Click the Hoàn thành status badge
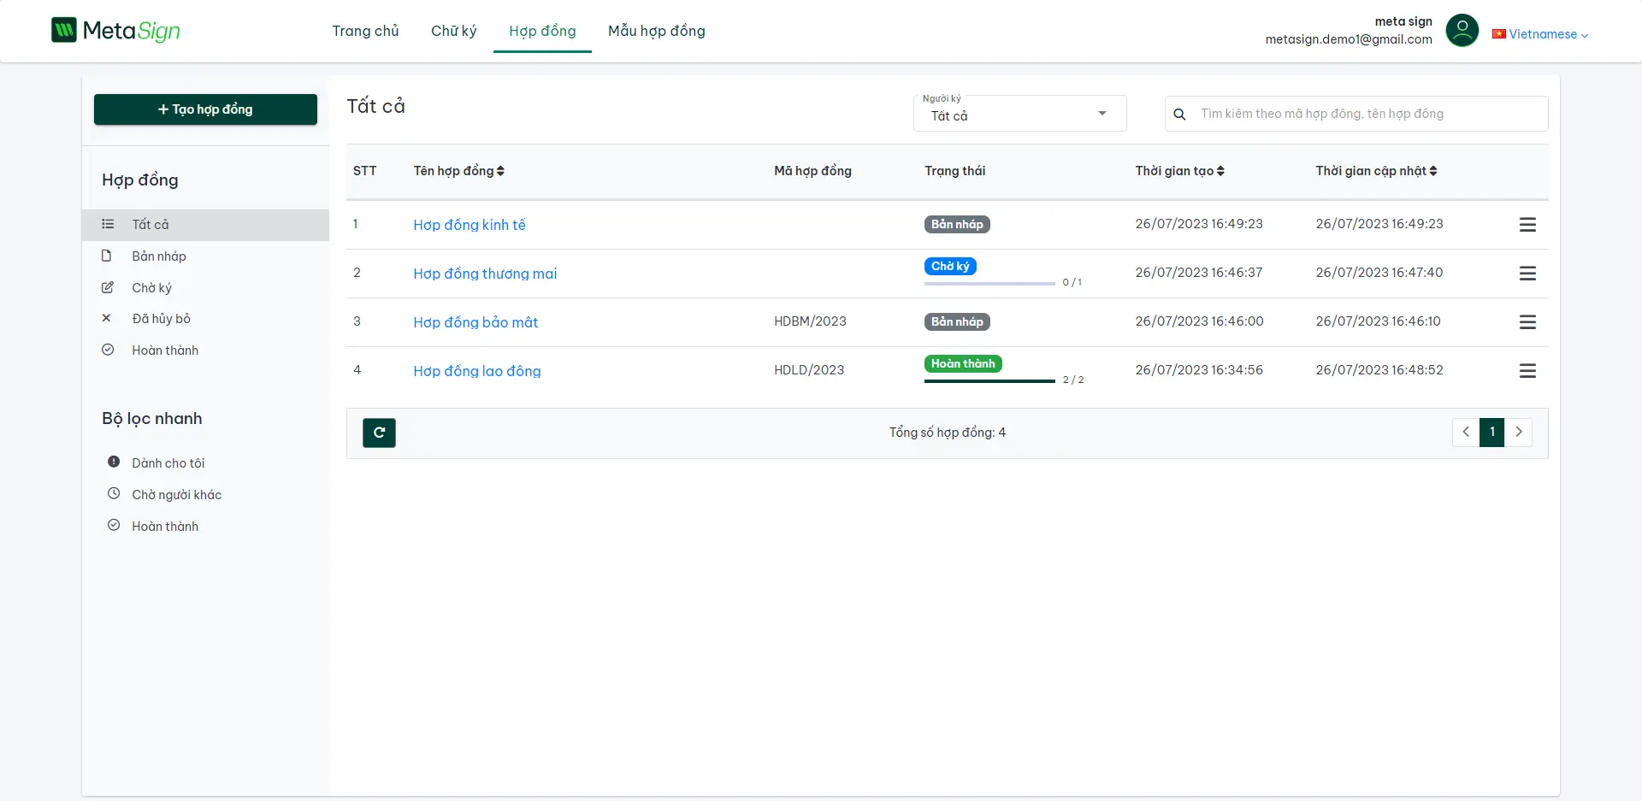1642x801 pixels. click(963, 363)
